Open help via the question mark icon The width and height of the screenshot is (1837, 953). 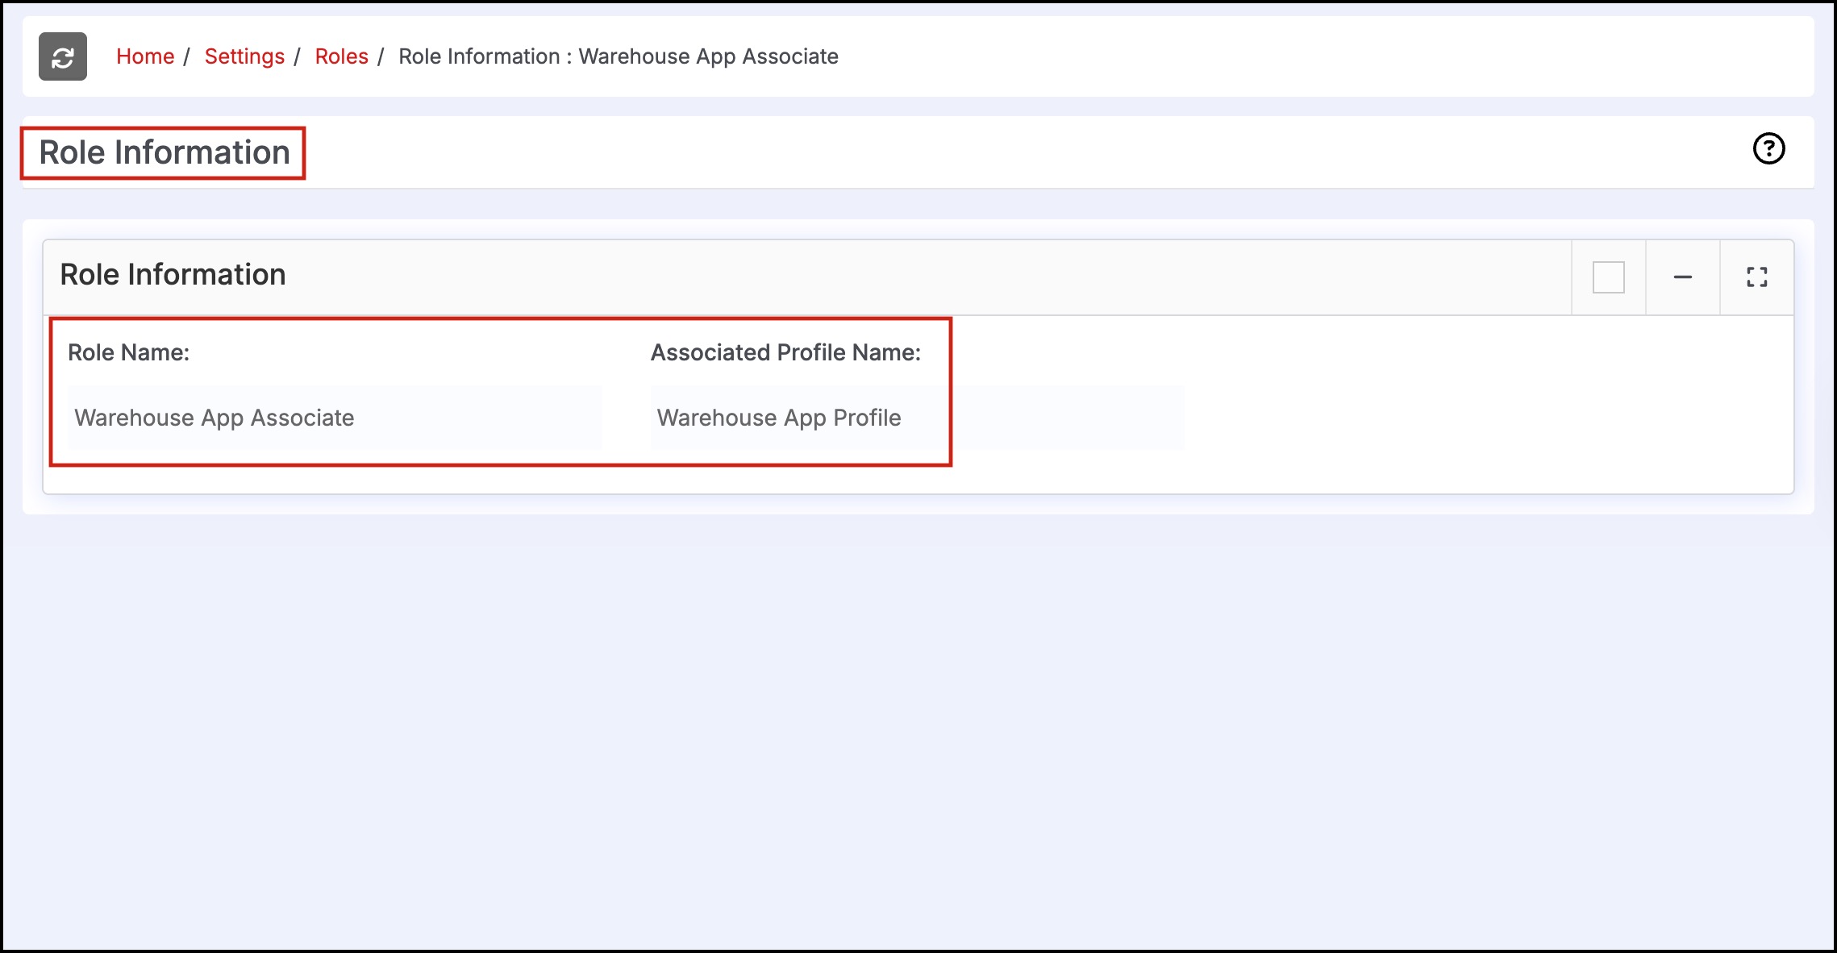pos(1768,148)
